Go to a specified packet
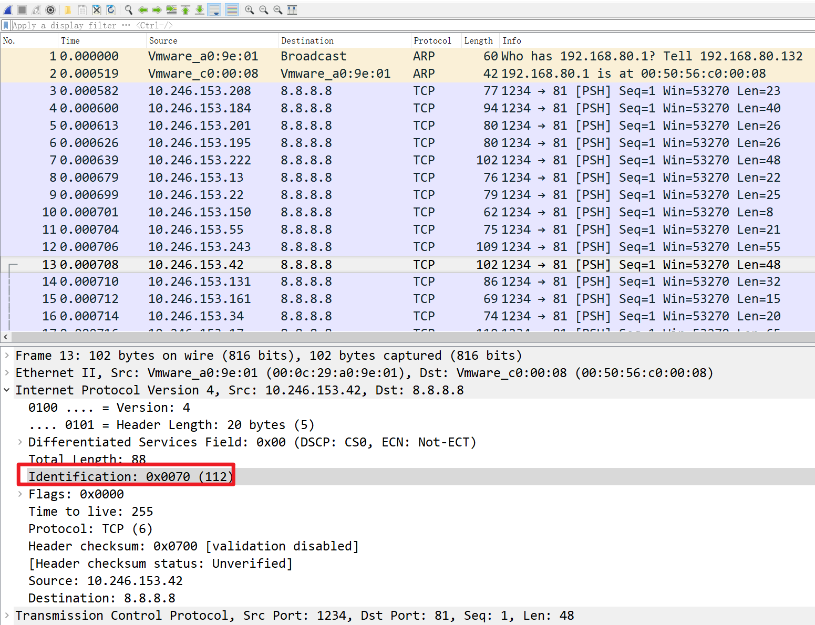This screenshot has width=815, height=625. tap(171, 9)
